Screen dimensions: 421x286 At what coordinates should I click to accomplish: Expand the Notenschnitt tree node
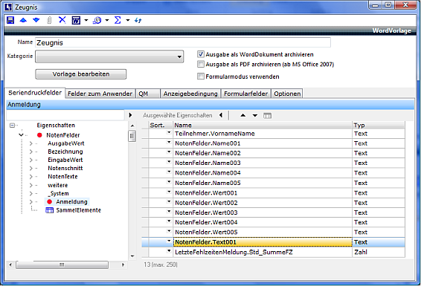coord(31,169)
